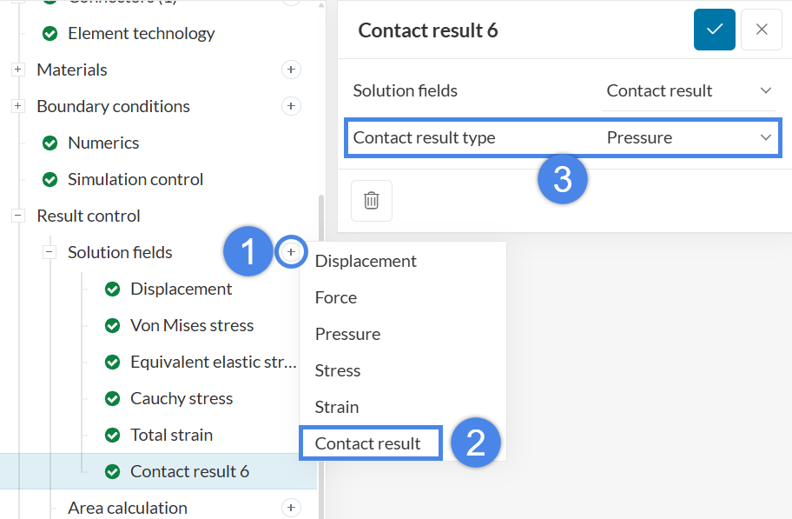Select Von Mises stress tree item
The image size is (792, 519).
[192, 325]
